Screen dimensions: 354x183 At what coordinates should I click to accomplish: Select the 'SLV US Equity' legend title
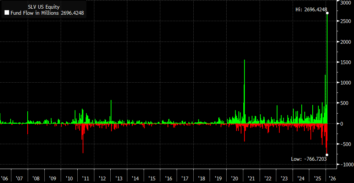click(x=44, y=7)
